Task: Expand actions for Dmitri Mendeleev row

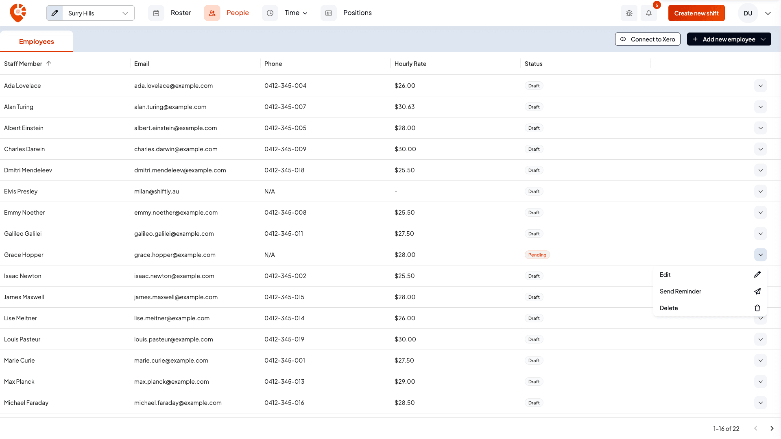Action: (x=760, y=170)
